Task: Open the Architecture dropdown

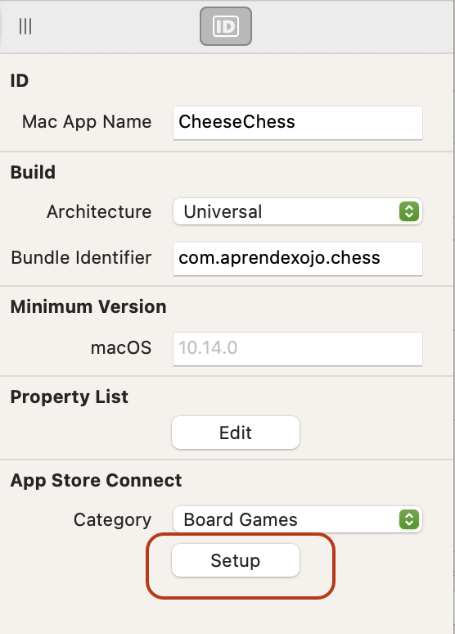Action: [x=297, y=211]
